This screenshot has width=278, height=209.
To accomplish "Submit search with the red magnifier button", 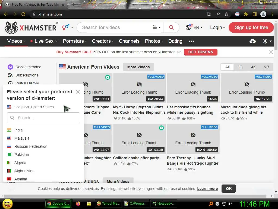I will (171, 27).
